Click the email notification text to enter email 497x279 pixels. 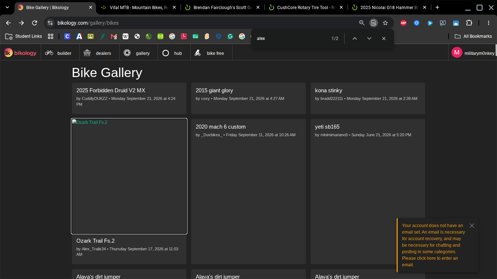(x=433, y=245)
